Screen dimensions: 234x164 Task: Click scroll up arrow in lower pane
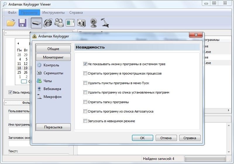(229, 125)
